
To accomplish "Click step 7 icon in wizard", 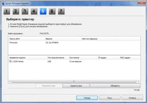I will 61,11.
